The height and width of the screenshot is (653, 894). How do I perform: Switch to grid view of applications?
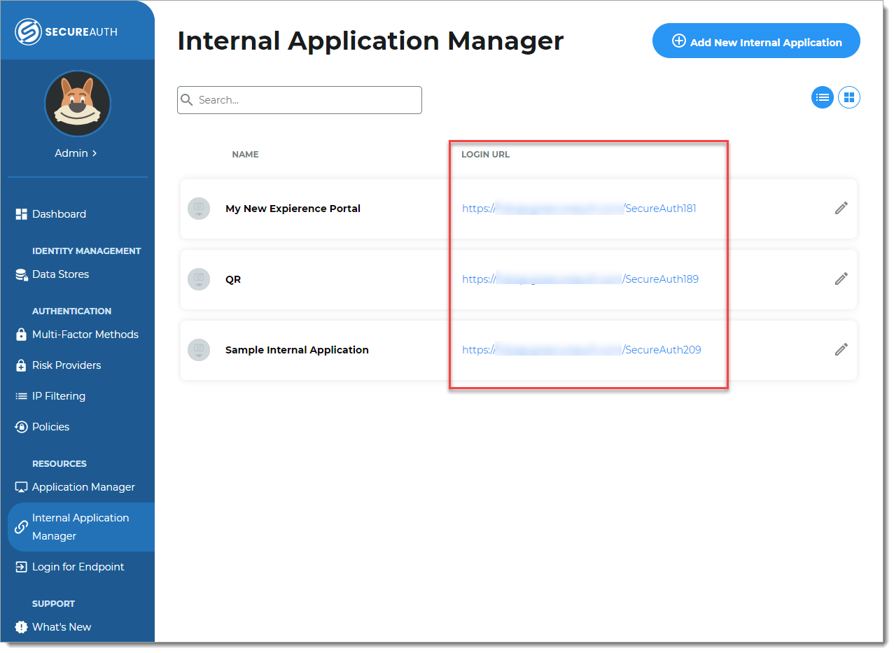coord(848,97)
